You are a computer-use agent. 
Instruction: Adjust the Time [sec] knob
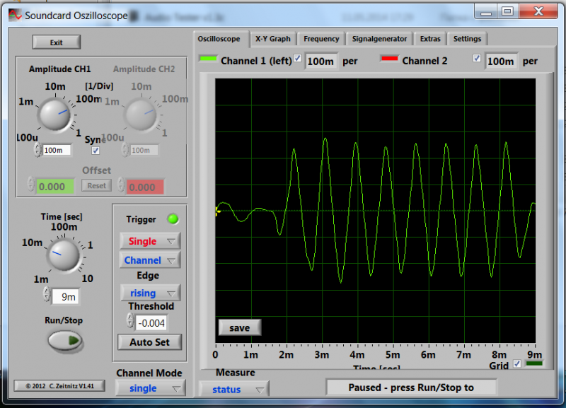point(63,255)
